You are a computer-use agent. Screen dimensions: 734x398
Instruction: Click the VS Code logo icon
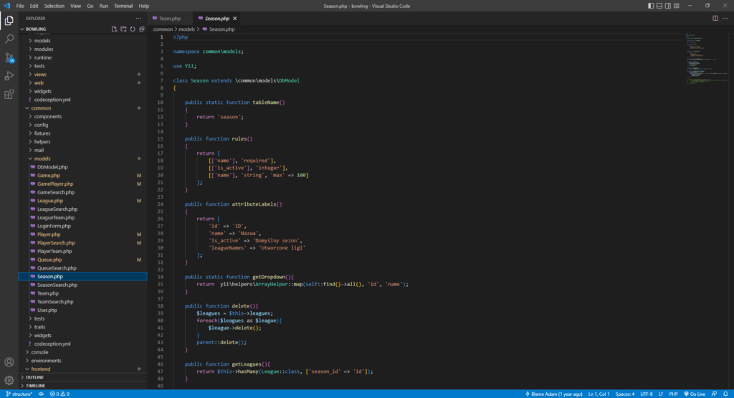(6, 6)
